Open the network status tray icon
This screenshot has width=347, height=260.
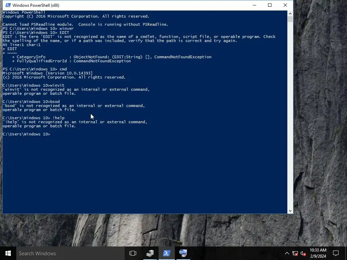295,253
